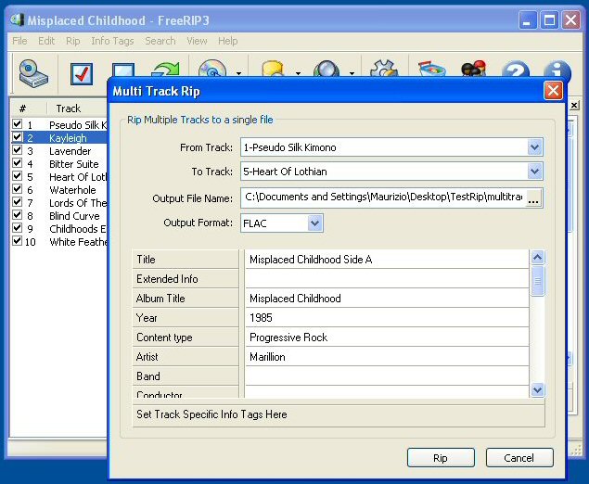The height and width of the screenshot is (484, 589).
Task: Click the Cancel button
Action: (519, 458)
